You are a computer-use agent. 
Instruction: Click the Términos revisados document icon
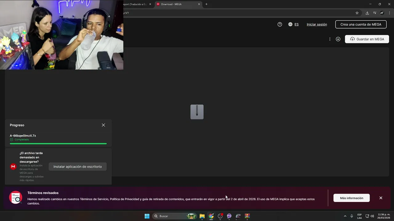click(16, 198)
